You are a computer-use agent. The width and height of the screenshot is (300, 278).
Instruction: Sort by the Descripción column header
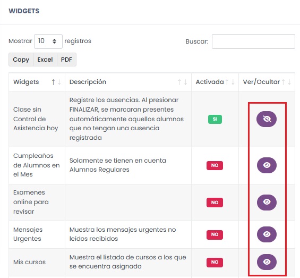point(128,82)
